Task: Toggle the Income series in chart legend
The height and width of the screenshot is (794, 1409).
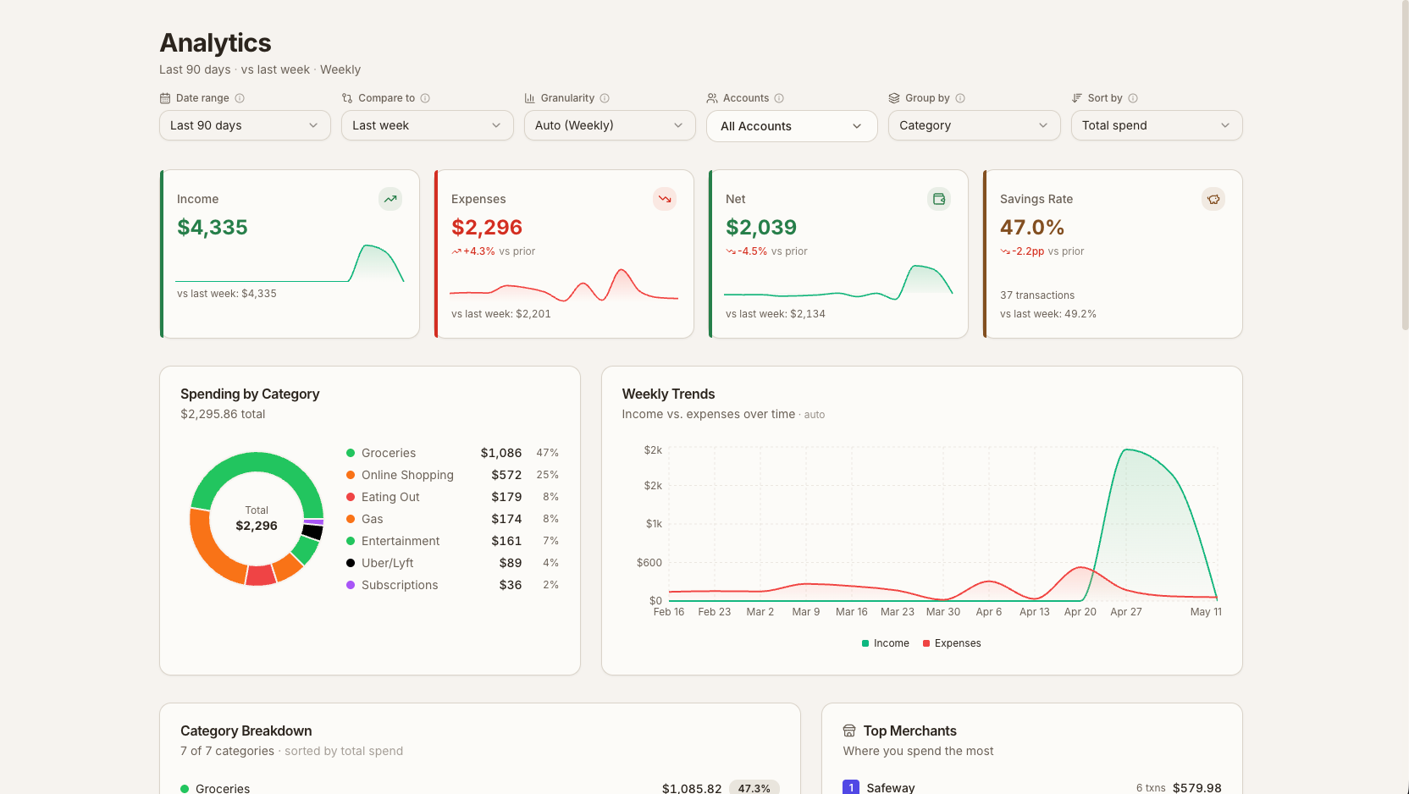Action: tap(885, 643)
